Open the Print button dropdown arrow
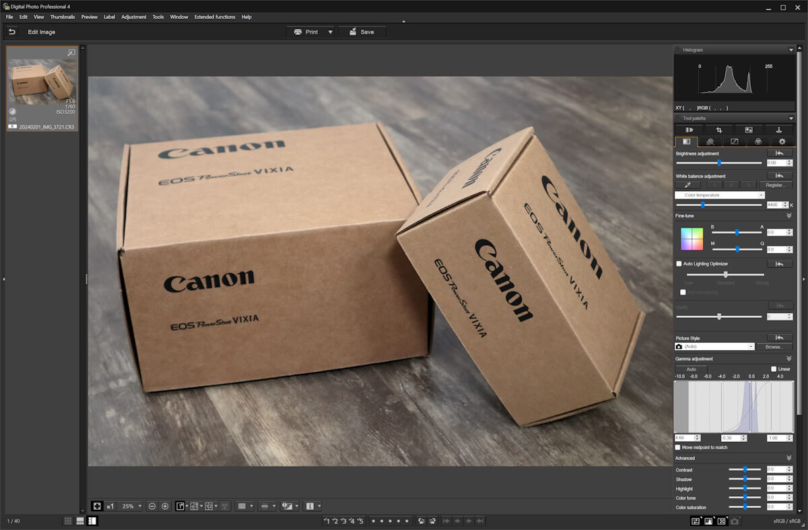The image size is (808, 530). [330, 32]
